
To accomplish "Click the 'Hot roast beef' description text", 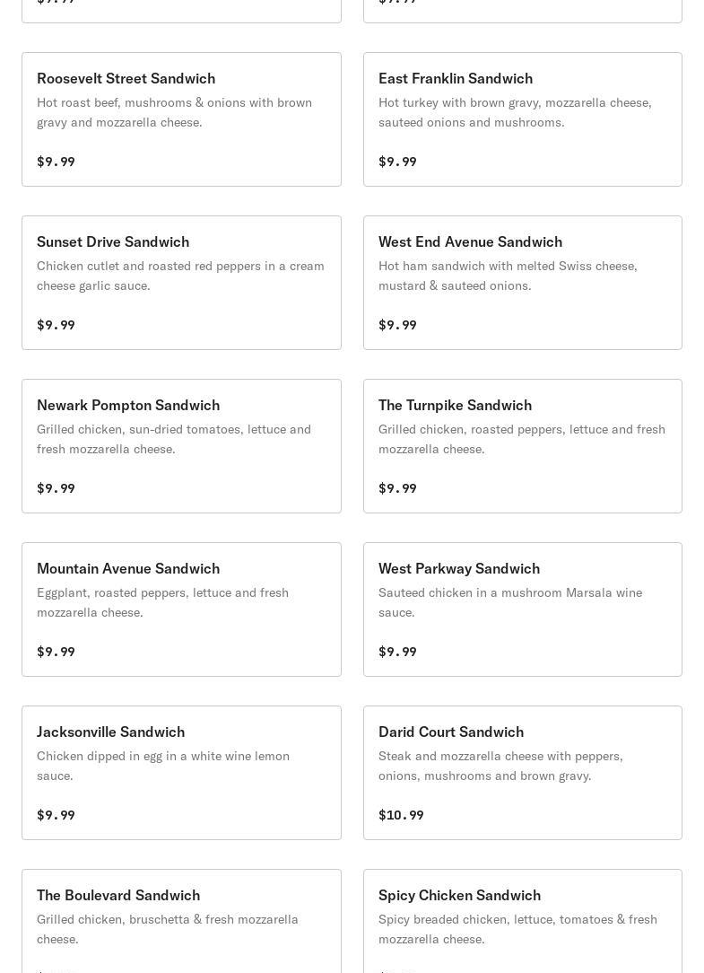I will (x=174, y=112).
